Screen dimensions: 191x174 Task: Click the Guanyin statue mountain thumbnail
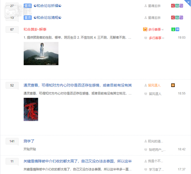(41, 53)
